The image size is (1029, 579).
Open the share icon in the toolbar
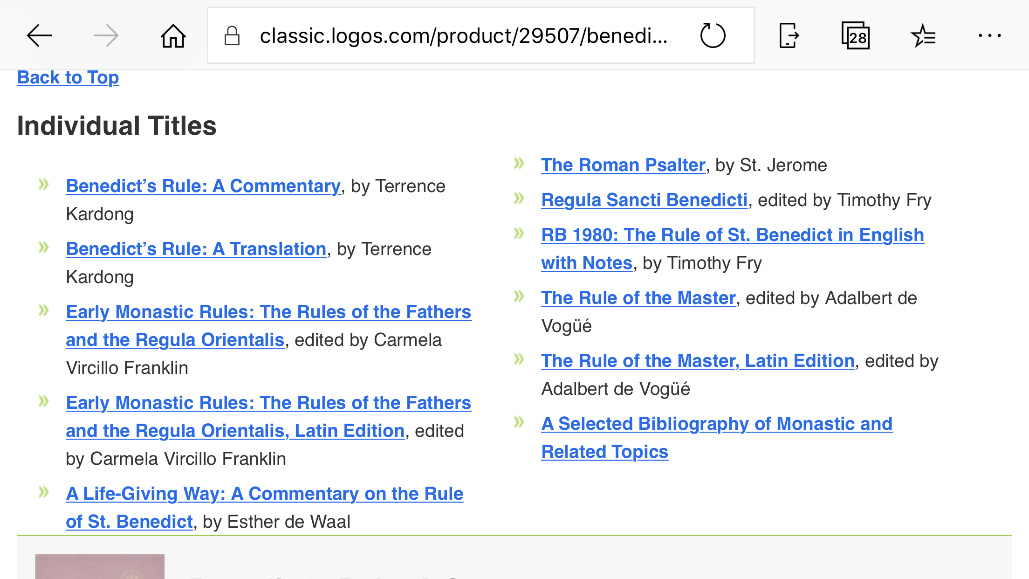789,35
